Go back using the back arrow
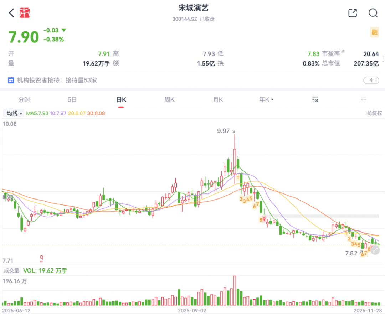 click(x=11, y=13)
